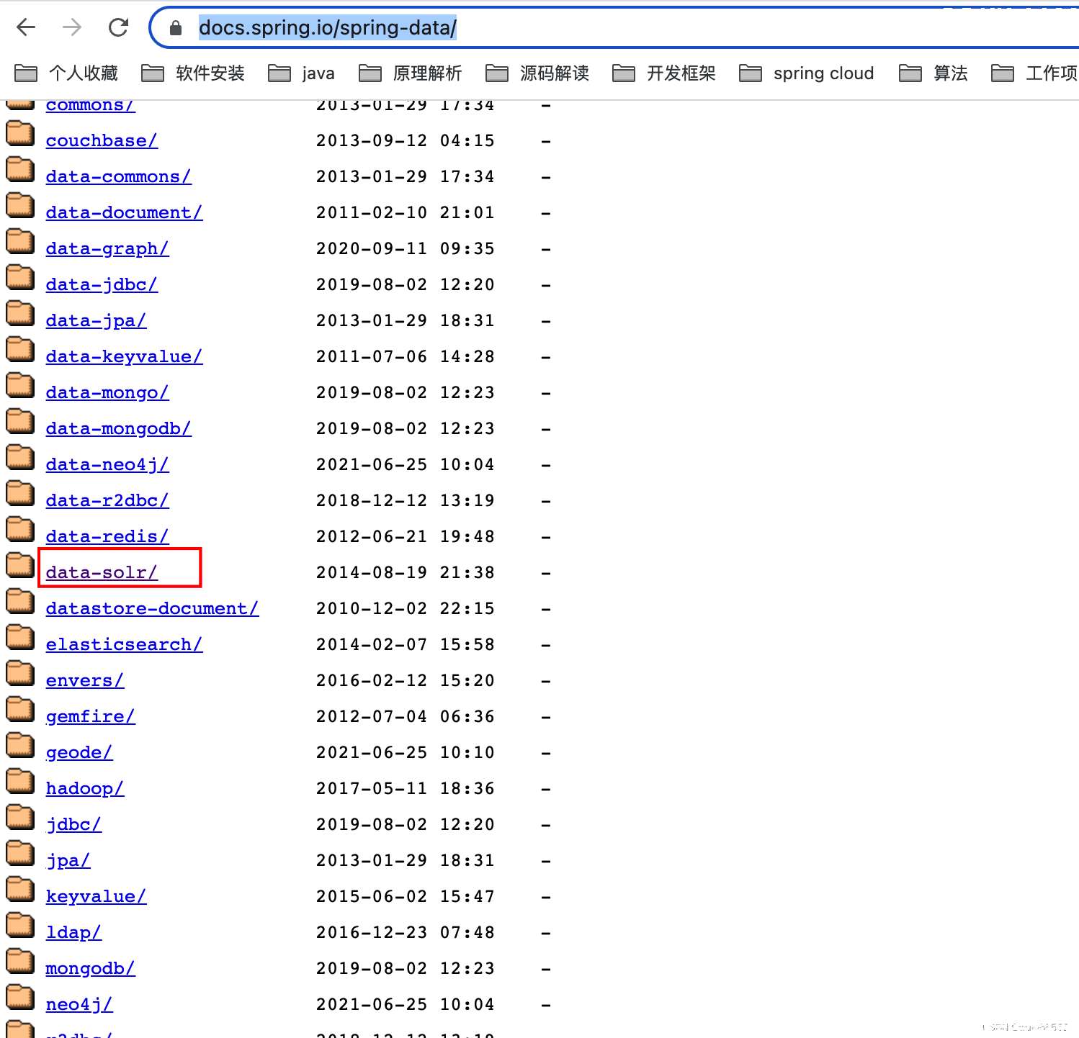
Task: Open 算法 bookmarks folder
Action: tap(934, 73)
